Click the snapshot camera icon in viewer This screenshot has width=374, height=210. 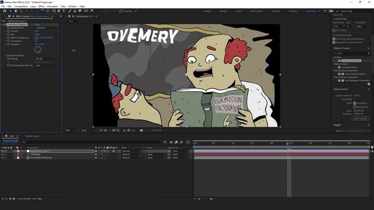(141, 131)
